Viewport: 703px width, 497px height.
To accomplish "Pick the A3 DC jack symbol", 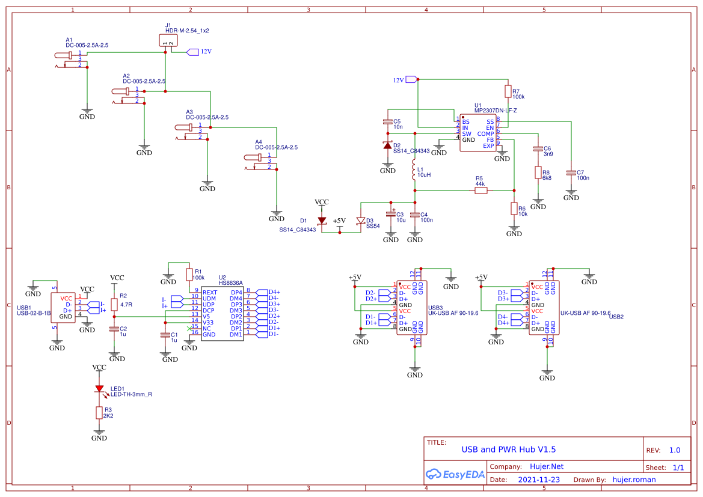I will (191, 132).
